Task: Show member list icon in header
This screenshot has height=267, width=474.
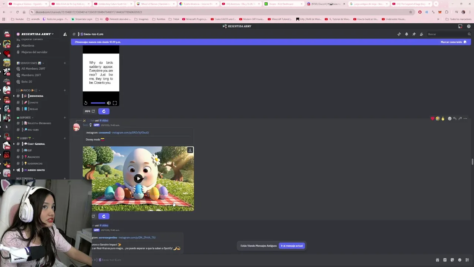Action: point(421,34)
